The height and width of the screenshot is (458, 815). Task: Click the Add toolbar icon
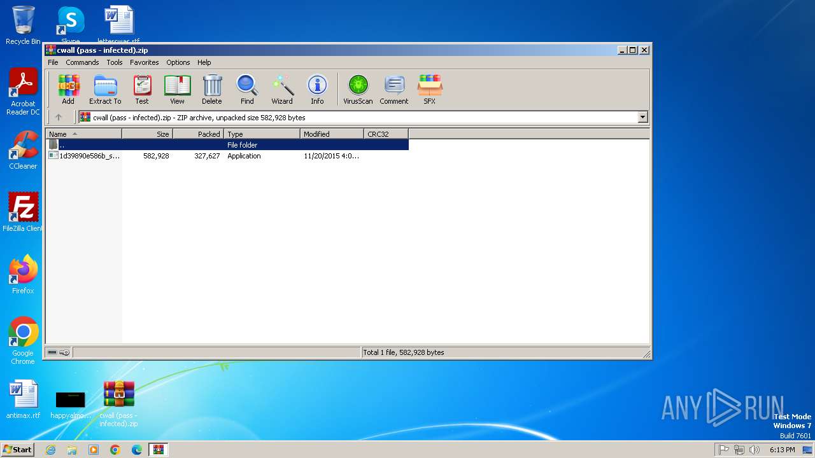[x=68, y=89]
